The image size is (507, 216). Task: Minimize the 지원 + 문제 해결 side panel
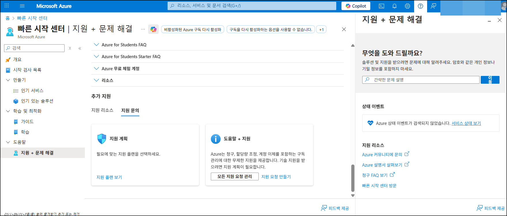[x=489, y=21]
